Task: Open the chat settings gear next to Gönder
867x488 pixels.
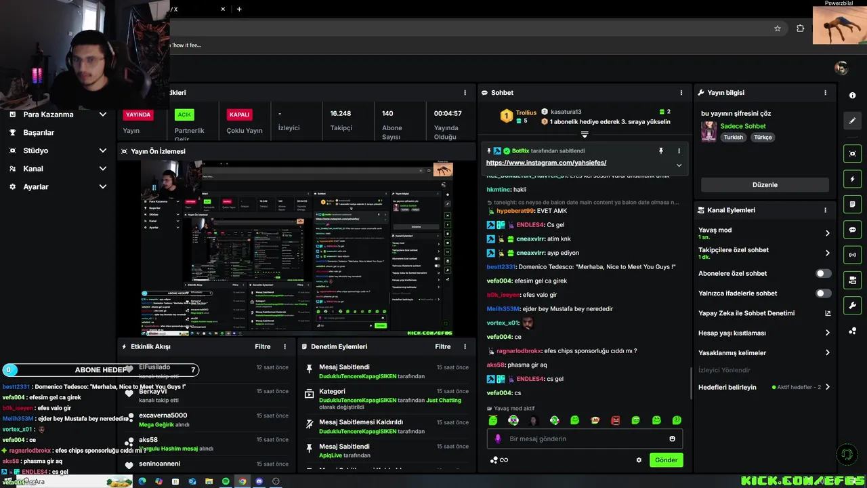Action: point(639,460)
